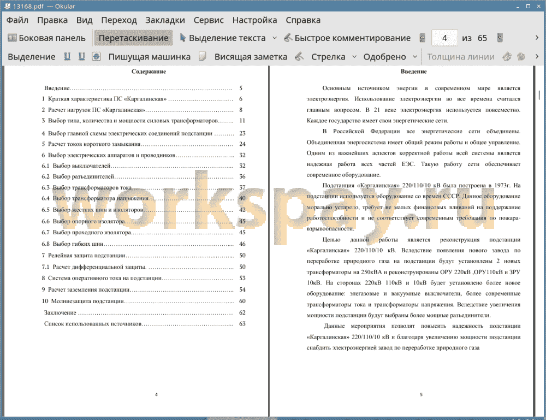Click entry '6 Выбор электрических аппаратов и проводников'
This screenshot has height=420, width=546.
144,155
